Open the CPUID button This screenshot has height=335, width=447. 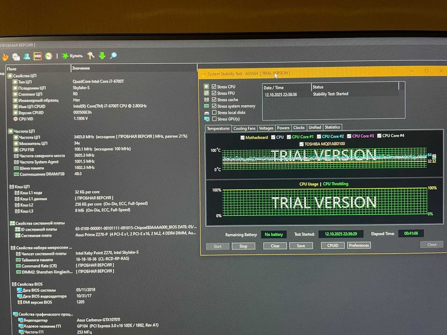pyautogui.click(x=332, y=245)
